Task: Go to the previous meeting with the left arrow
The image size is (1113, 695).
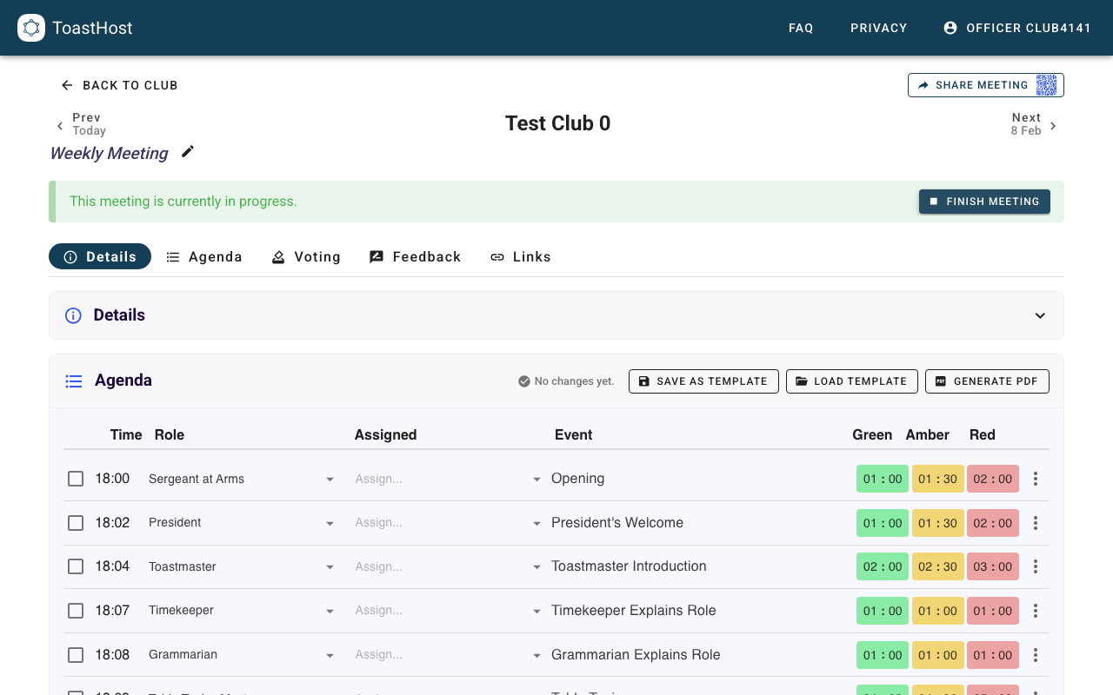Action: 60,126
